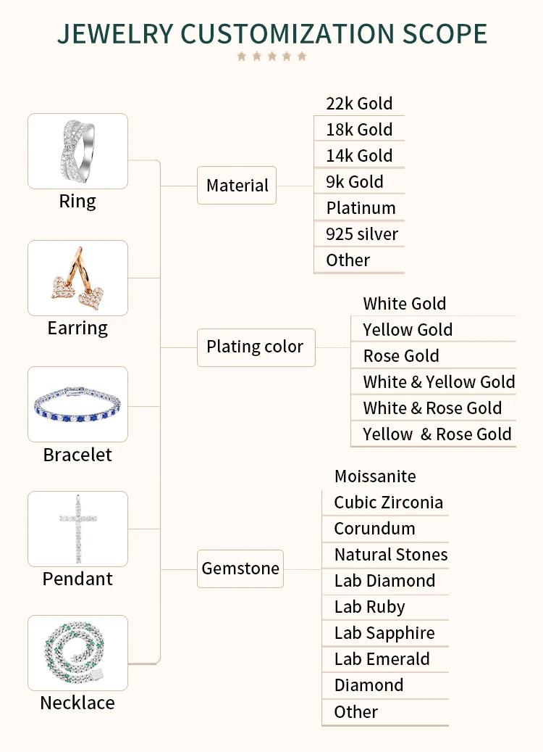Click the cross Pendant image
This screenshot has width=543, height=752.
click(x=77, y=529)
